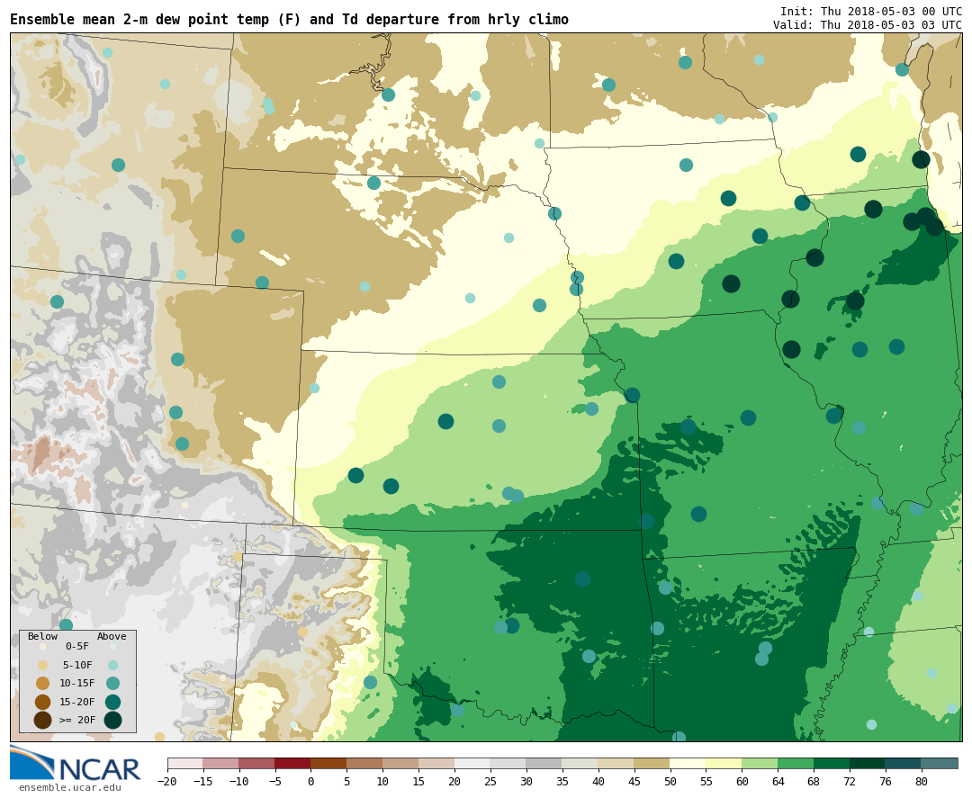Click the '>= 20F' legend label
This screenshot has width=972, height=798.
click(x=77, y=720)
